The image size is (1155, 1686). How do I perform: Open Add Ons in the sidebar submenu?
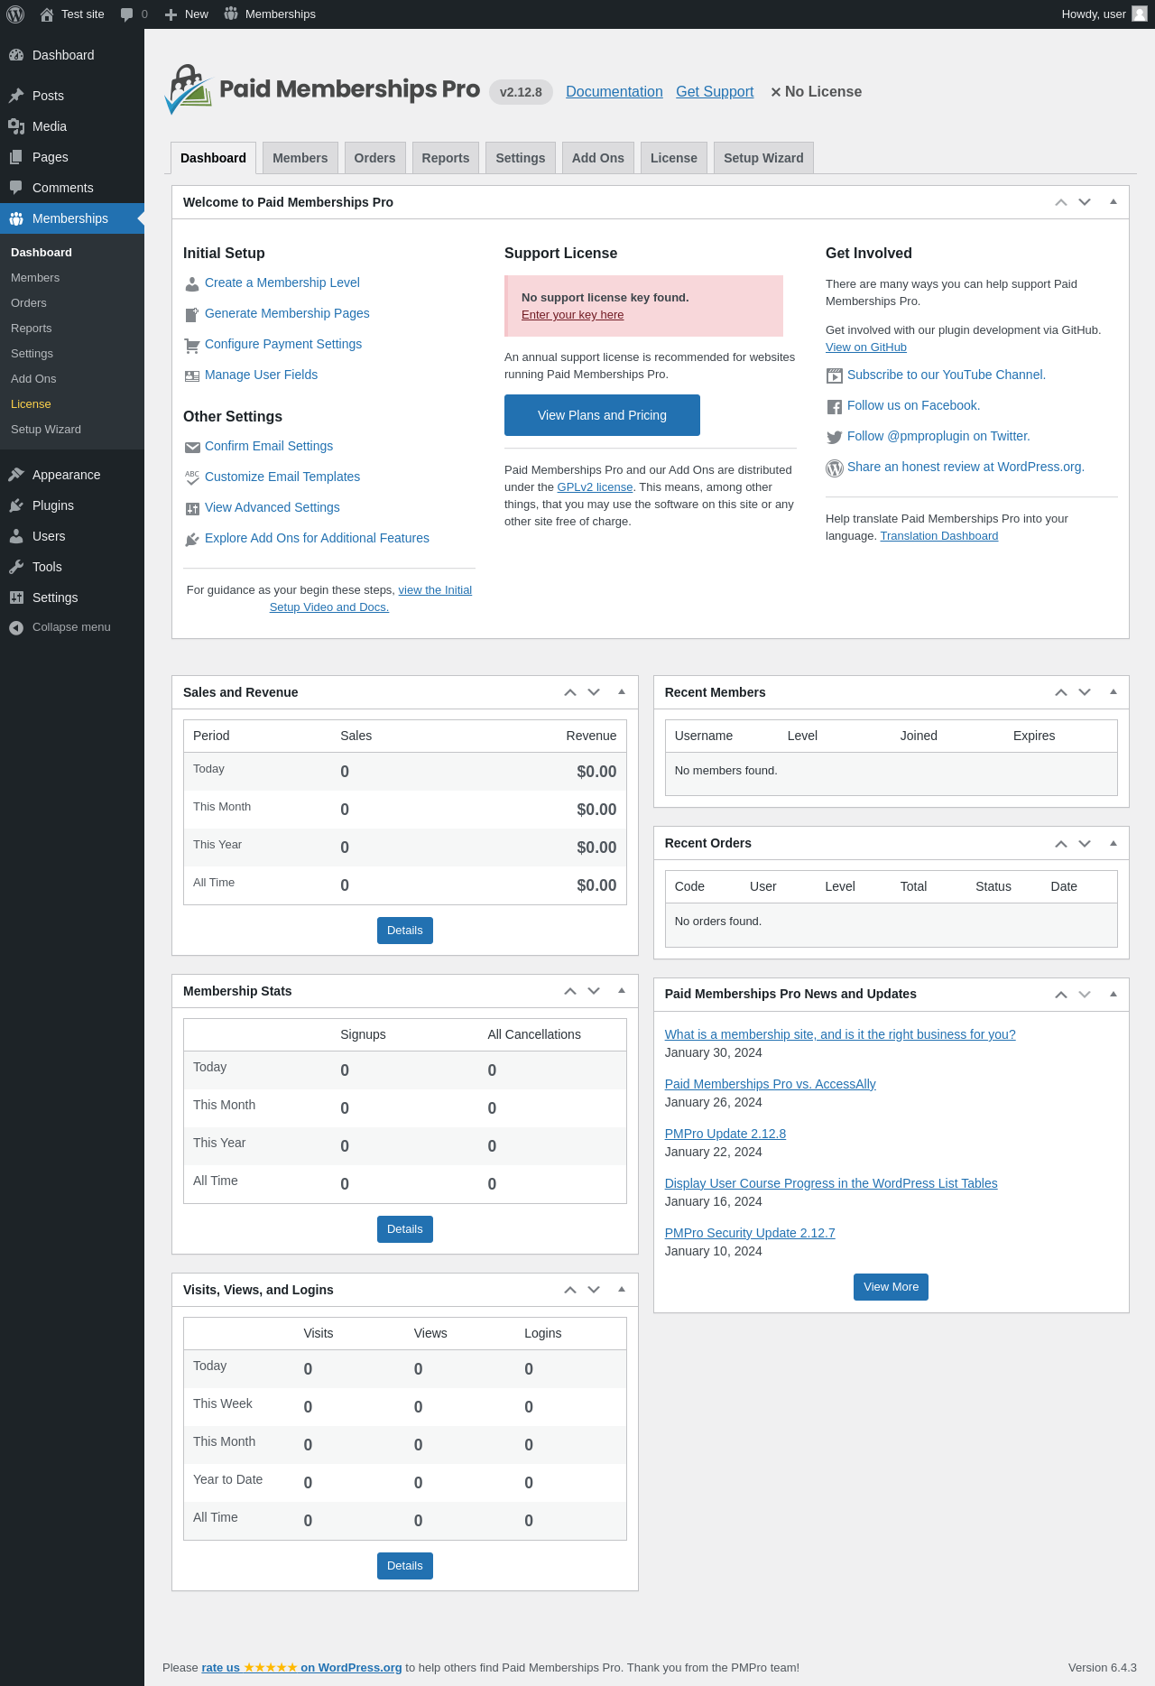(x=33, y=379)
